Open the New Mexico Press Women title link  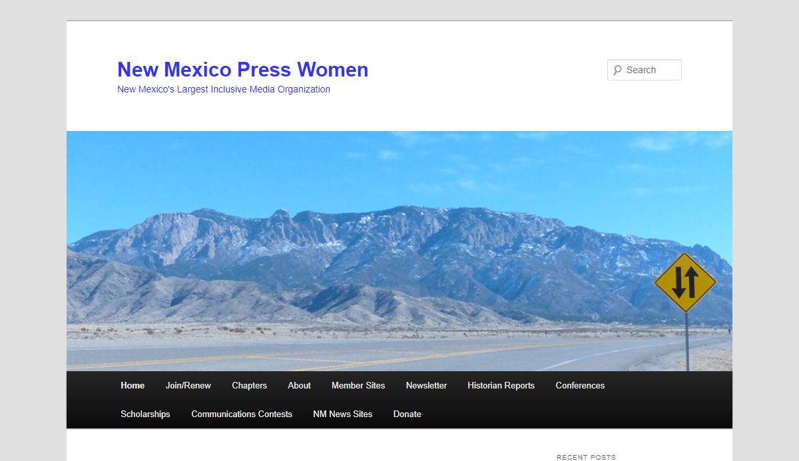click(x=242, y=69)
